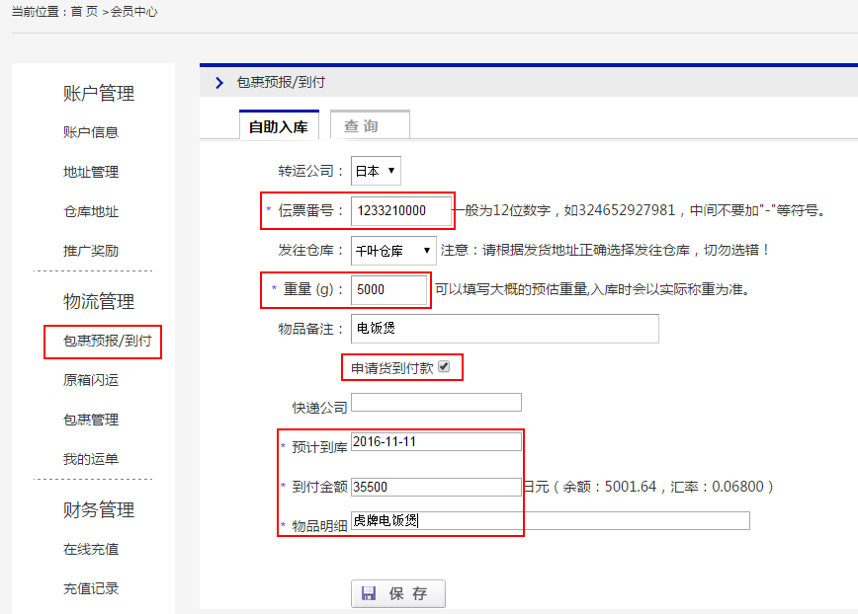The width and height of the screenshot is (858, 614).
Task: Open the 转运公司 dropdown showing 日本
Action: [x=376, y=171]
